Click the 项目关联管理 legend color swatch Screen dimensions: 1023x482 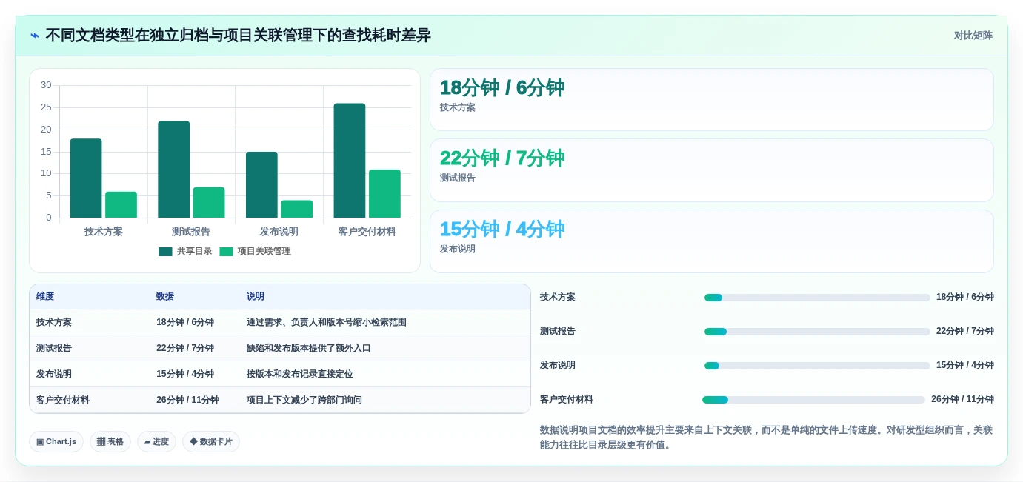tap(226, 252)
